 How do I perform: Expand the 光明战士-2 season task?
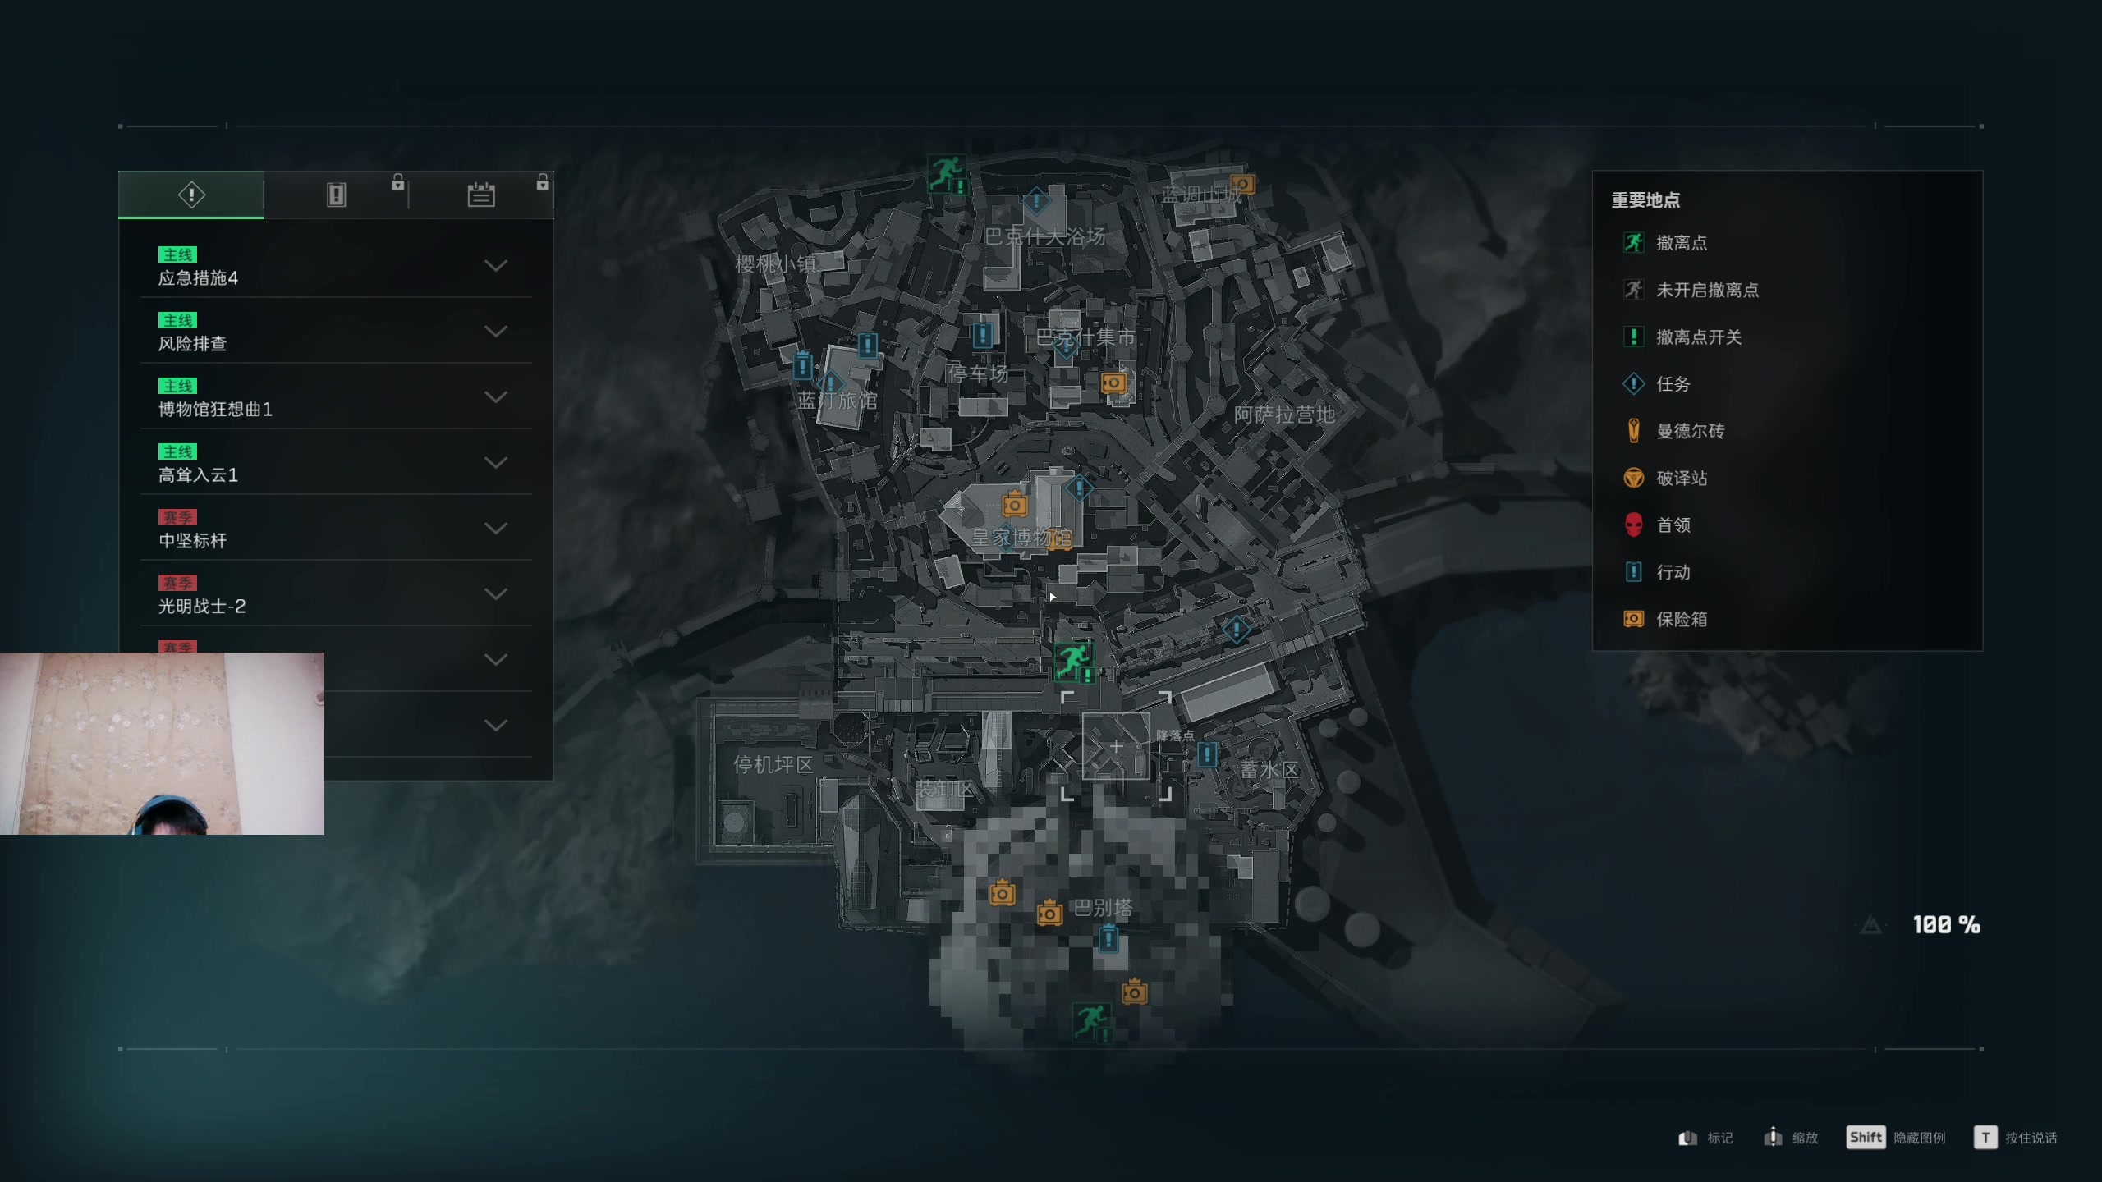(336, 594)
